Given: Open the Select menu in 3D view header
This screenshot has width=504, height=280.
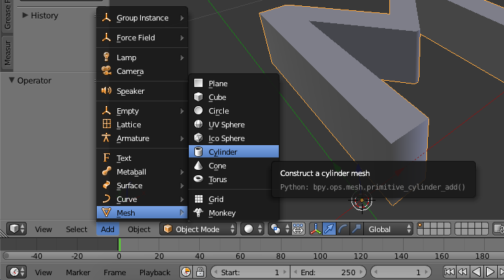Looking at the screenshot, I should tap(76, 229).
